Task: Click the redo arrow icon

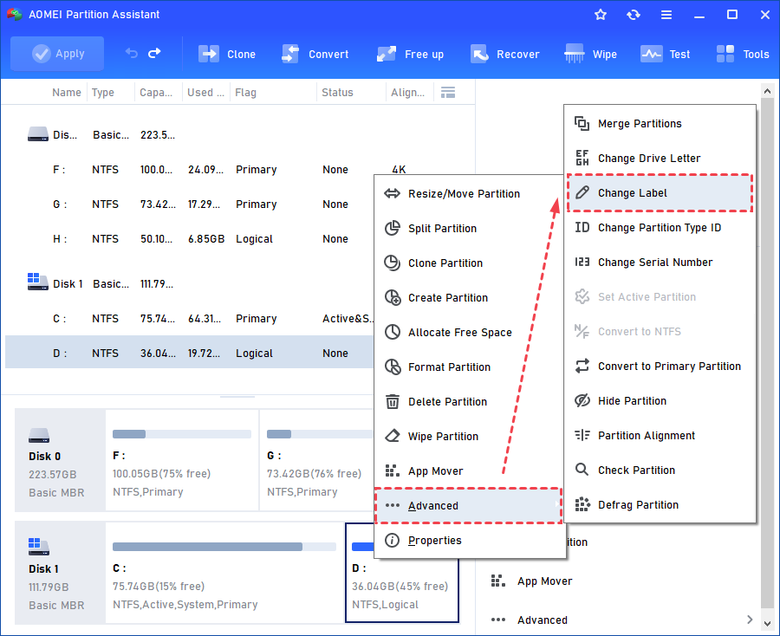Action: [x=155, y=53]
